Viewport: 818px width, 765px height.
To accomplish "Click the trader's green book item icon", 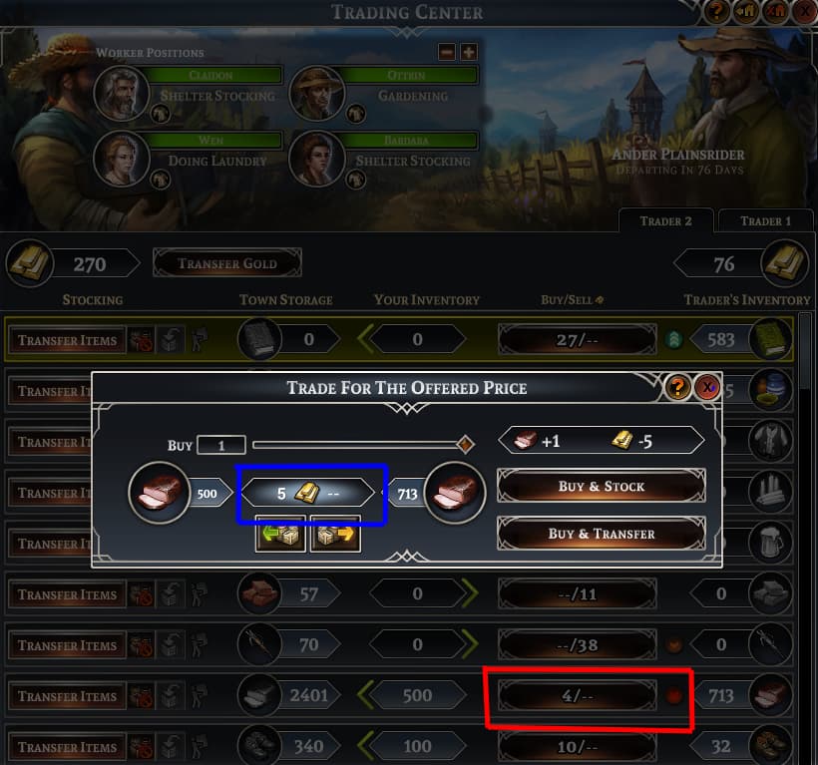I will point(771,339).
